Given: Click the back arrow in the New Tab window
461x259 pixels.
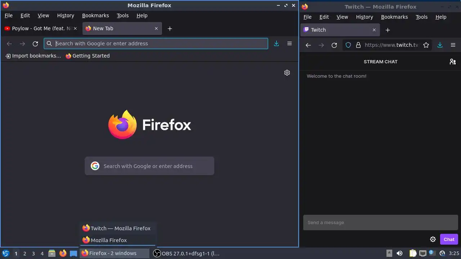Looking at the screenshot, I should point(9,44).
